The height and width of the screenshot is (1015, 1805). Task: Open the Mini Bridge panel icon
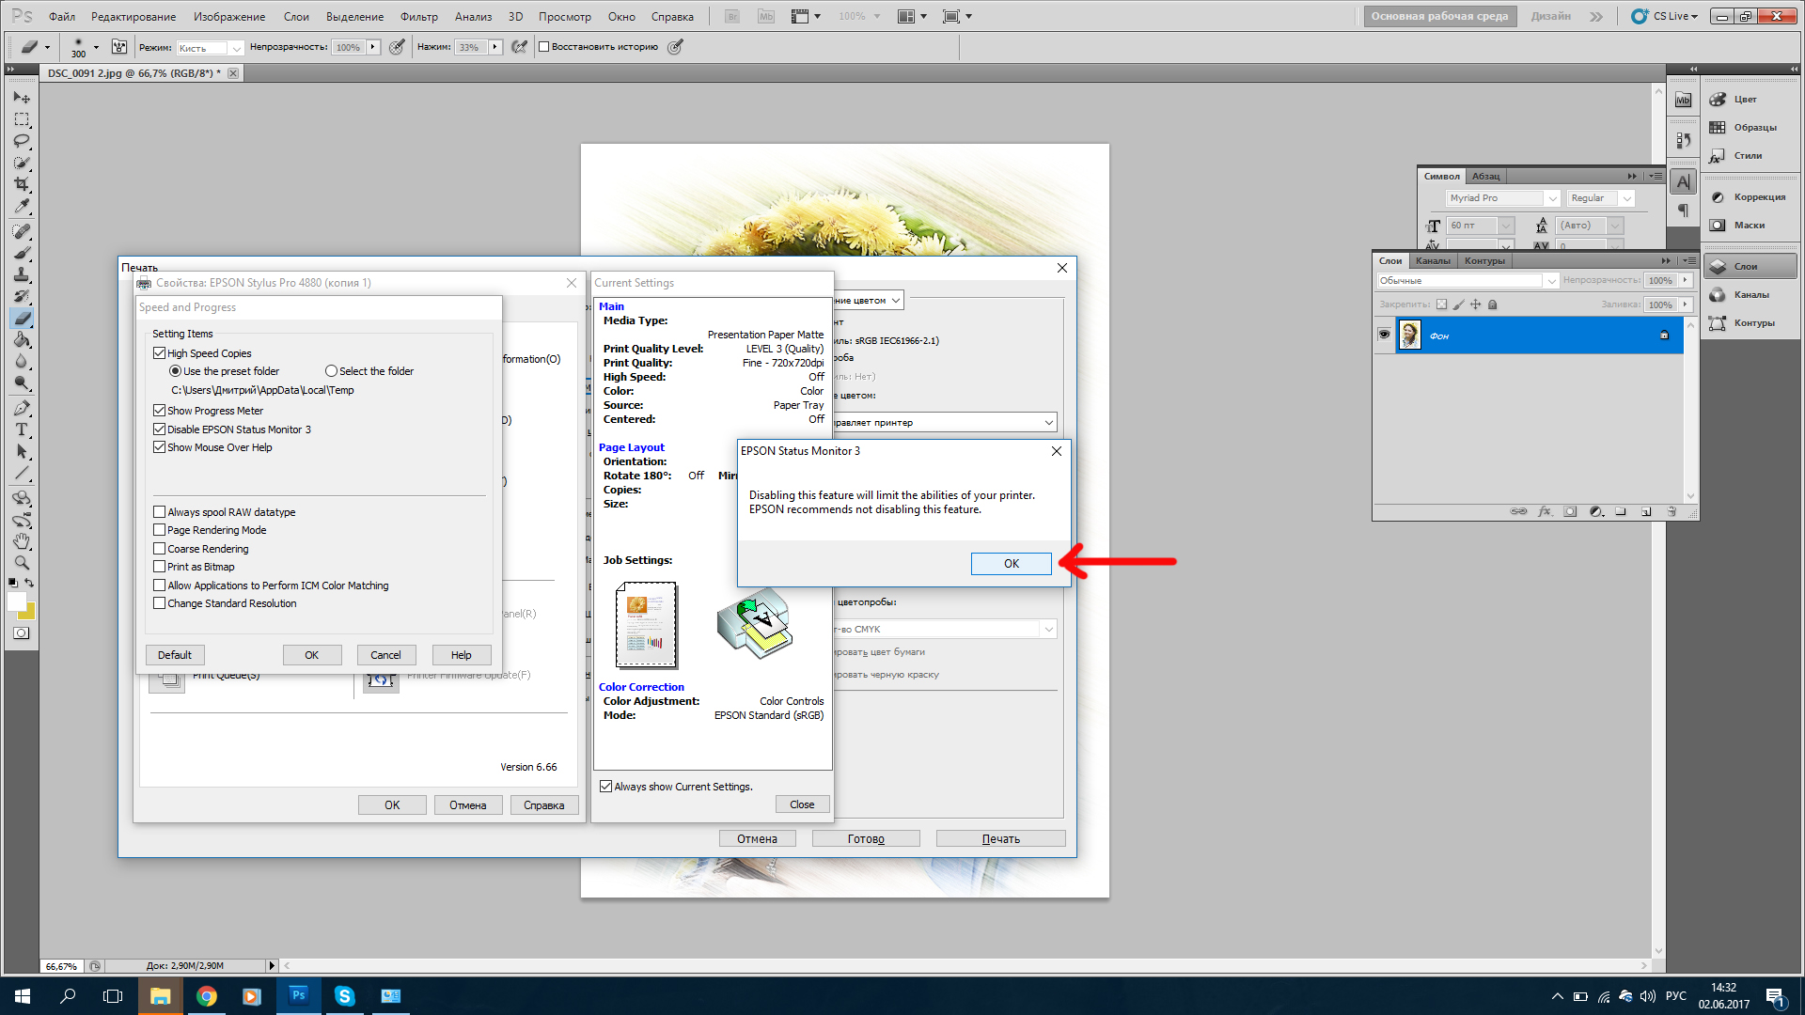(1683, 100)
